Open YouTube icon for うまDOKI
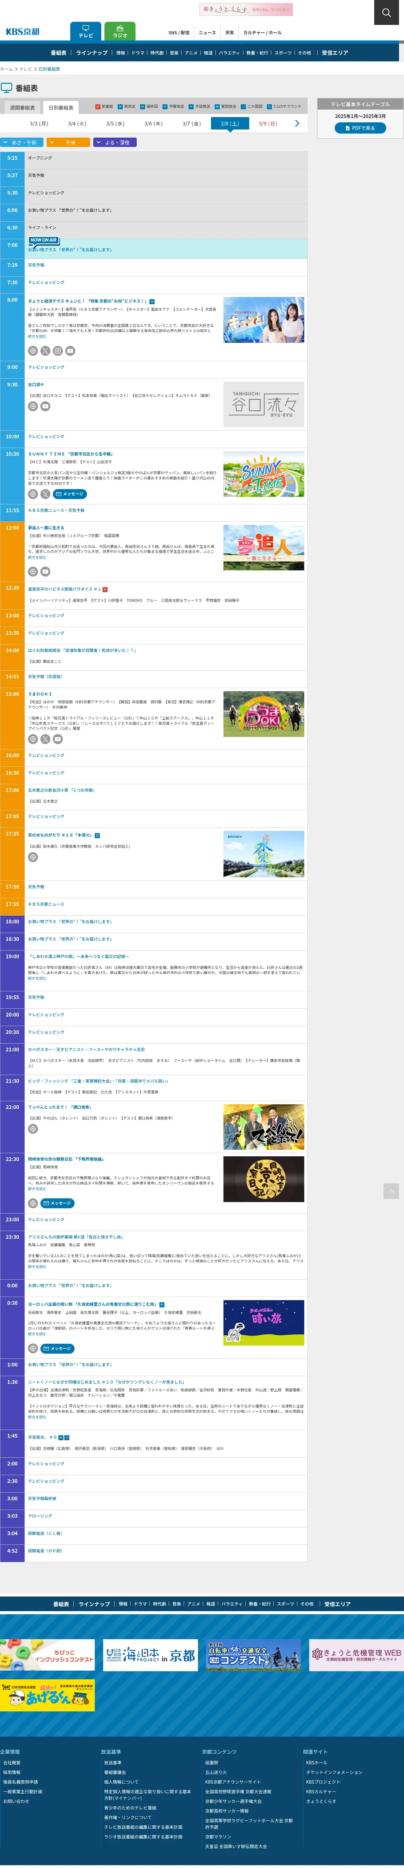Screen dimensions: 404x1868 pyautogui.click(x=57, y=739)
